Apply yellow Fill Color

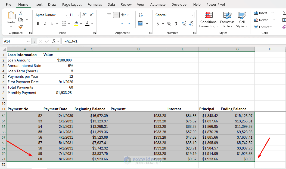coord(76,24)
